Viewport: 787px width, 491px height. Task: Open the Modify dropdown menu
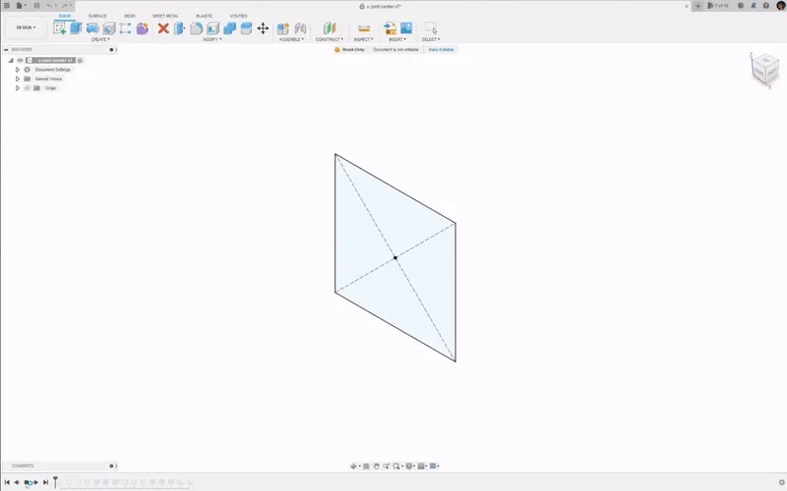pos(212,39)
